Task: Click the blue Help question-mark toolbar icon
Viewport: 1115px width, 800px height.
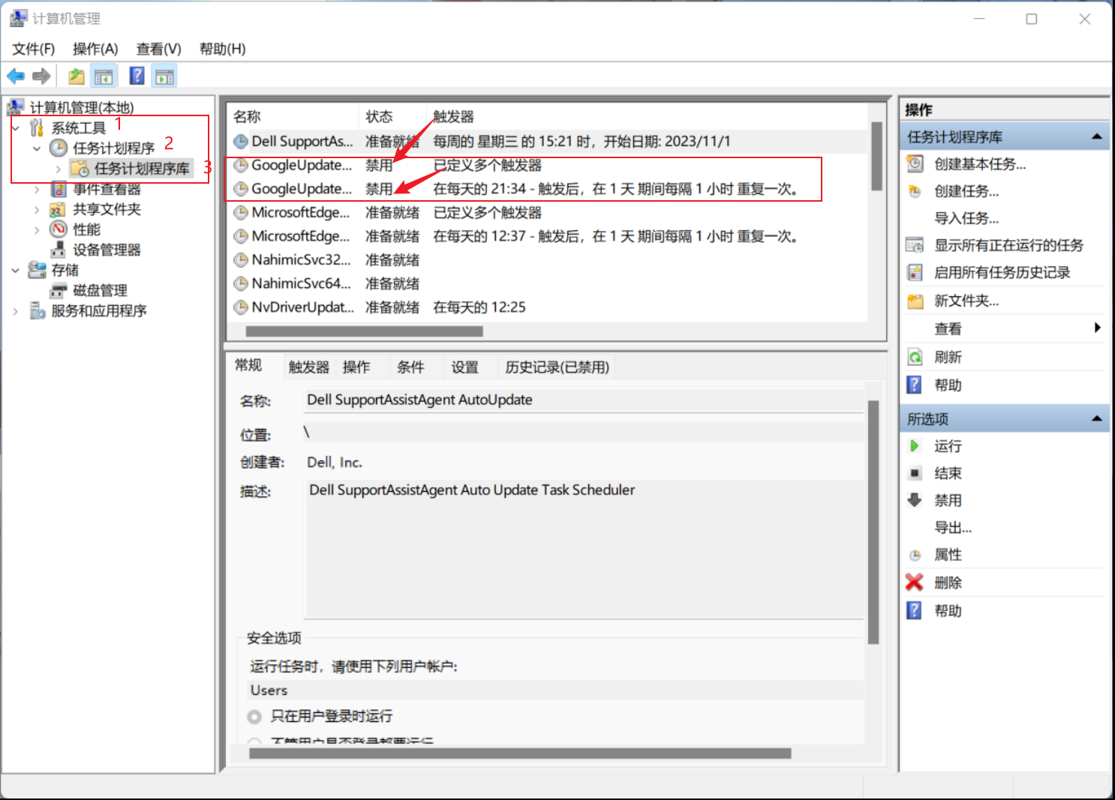Action: tap(137, 76)
